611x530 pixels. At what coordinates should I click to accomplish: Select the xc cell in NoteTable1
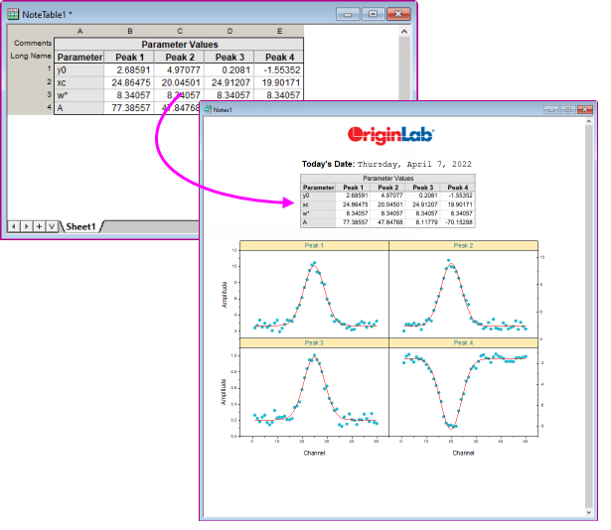79,82
